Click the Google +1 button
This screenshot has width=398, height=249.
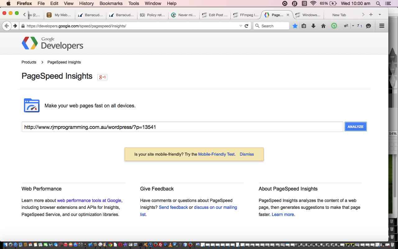[102, 77]
